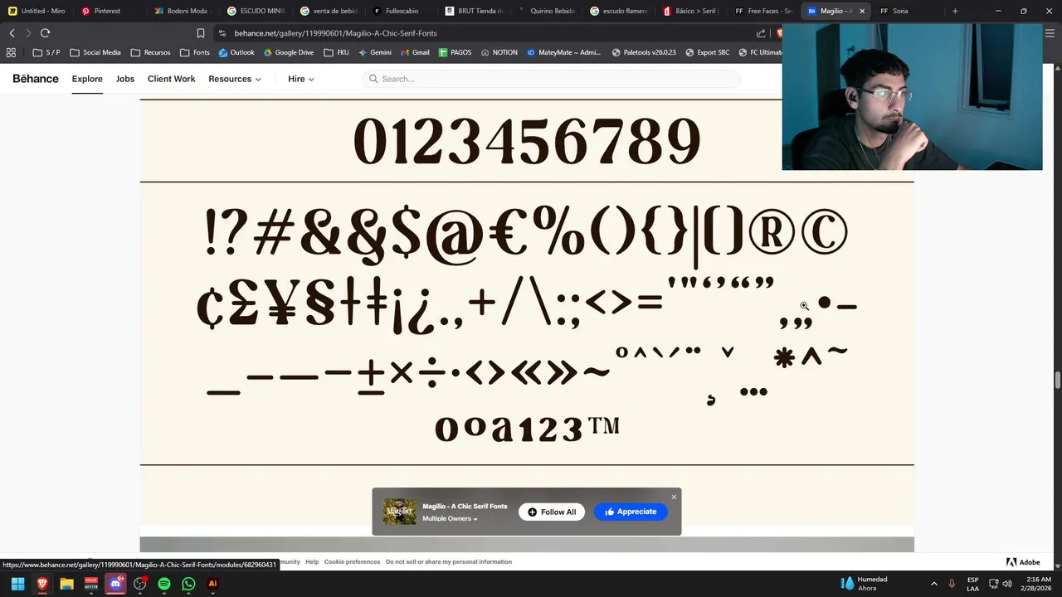Open the PAGOS bookmarks folder

pyautogui.click(x=455, y=52)
